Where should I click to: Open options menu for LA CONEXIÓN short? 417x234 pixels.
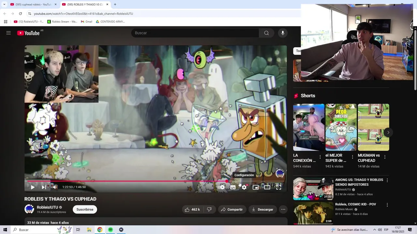point(320,157)
